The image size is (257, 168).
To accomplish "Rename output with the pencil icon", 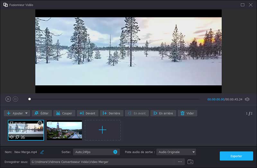I will tap(42, 152).
